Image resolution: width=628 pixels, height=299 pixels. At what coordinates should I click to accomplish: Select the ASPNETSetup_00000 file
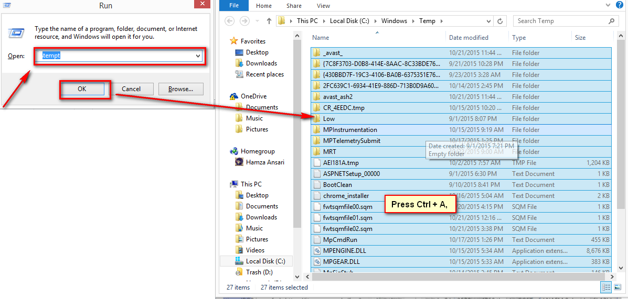461,174
